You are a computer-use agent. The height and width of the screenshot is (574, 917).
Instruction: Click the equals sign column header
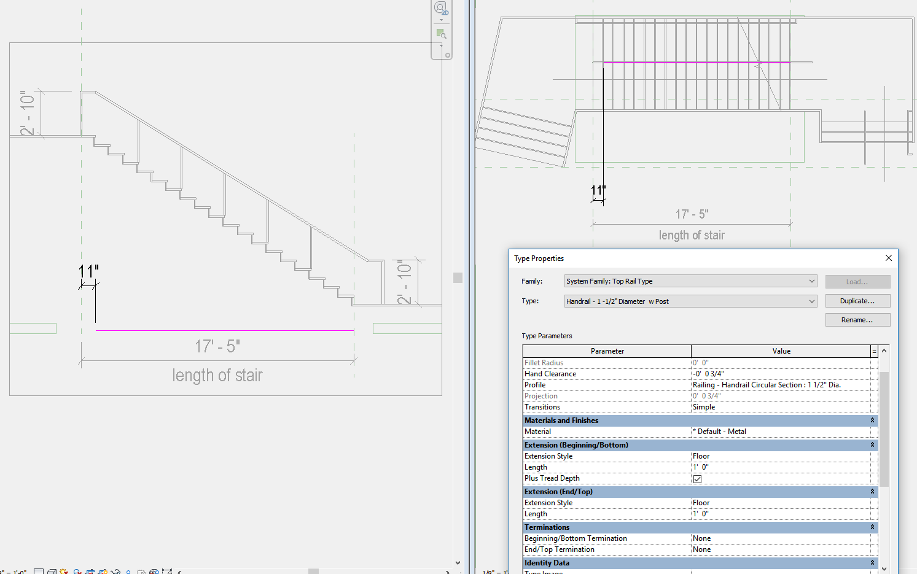[x=874, y=351]
